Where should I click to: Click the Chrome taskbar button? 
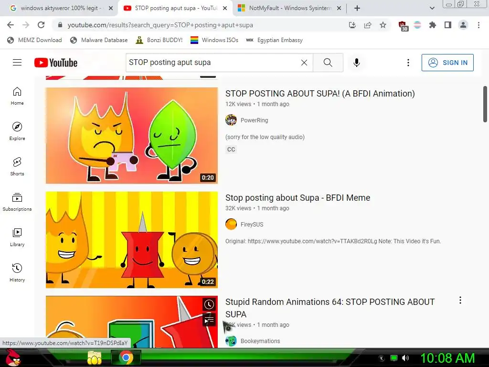pyautogui.click(x=126, y=357)
